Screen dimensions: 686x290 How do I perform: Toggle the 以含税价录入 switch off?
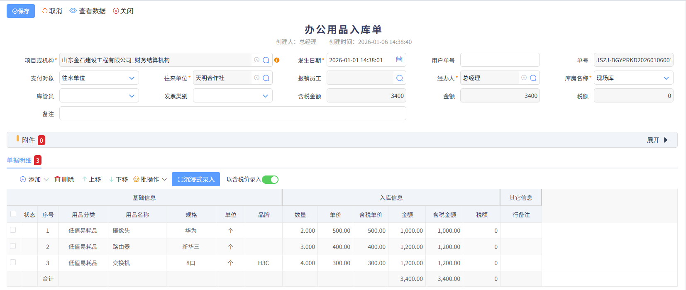[x=270, y=179]
